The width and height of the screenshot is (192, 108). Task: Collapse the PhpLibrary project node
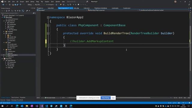(x=2, y=59)
